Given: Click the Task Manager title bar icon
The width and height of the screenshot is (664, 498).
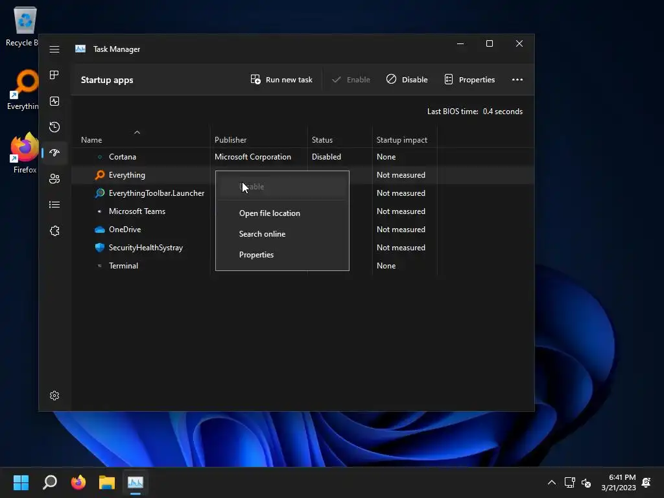Looking at the screenshot, I should 80,49.
